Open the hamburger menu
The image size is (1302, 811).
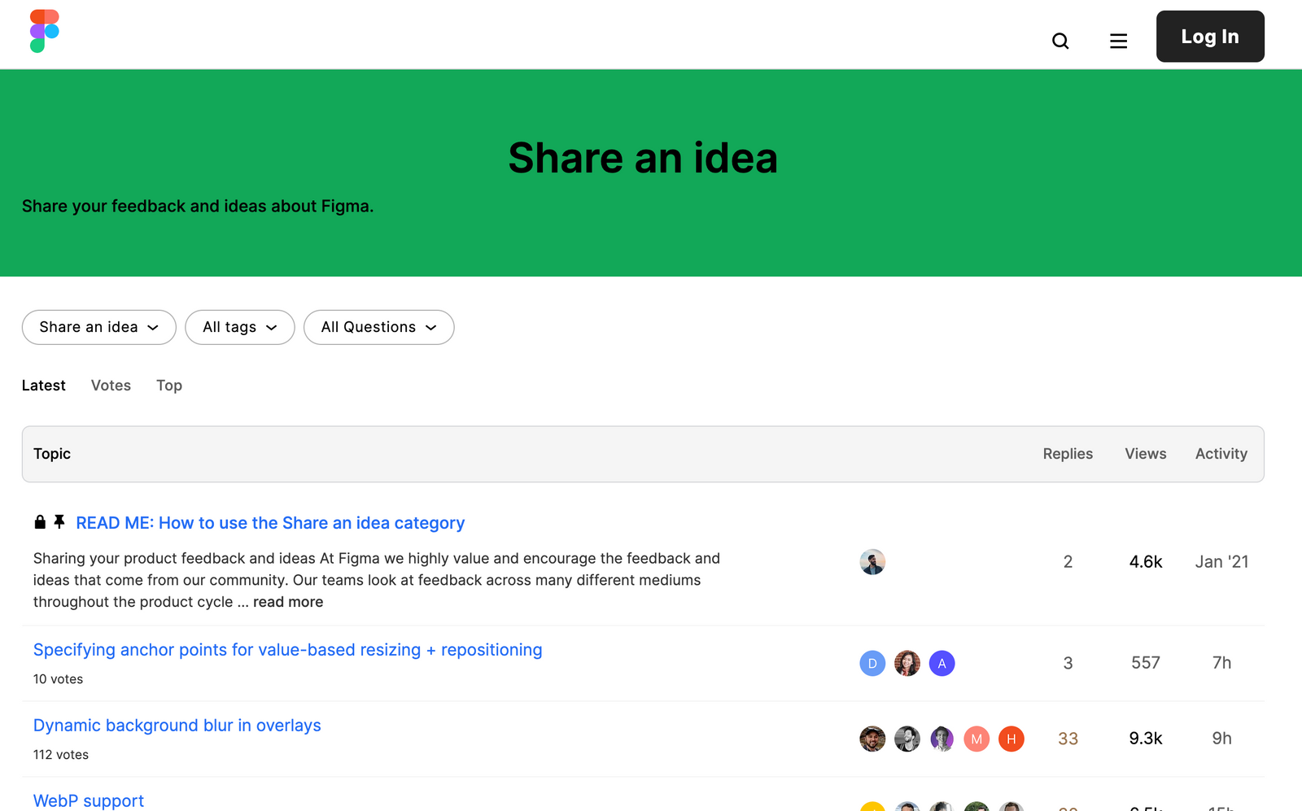tap(1118, 40)
